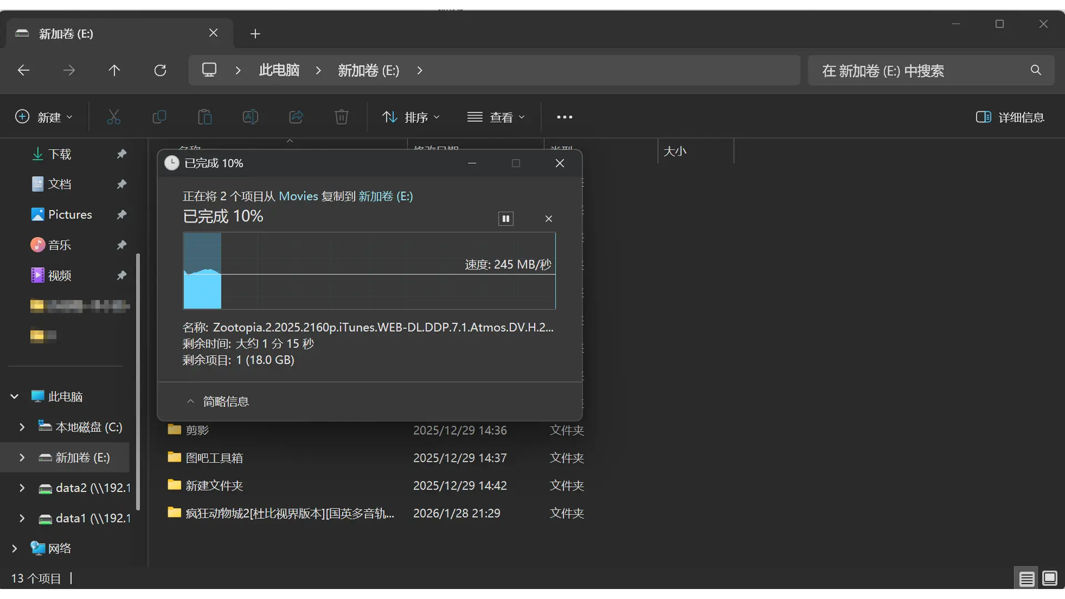Pause the file copy operation

pos(505,219)
